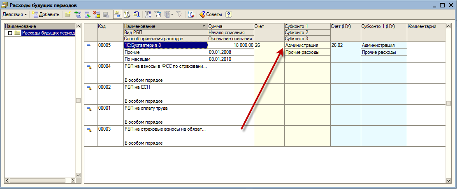The image size is (457, 189).
Task: Expand the Расходы будущих периодов tree node
Action: 10,33
